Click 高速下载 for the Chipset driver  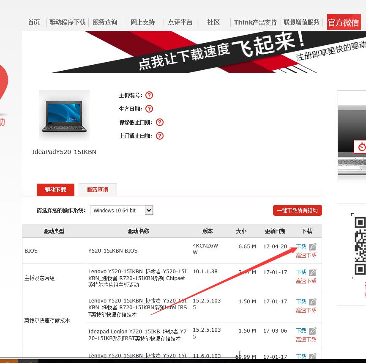[x=306, y=281]
